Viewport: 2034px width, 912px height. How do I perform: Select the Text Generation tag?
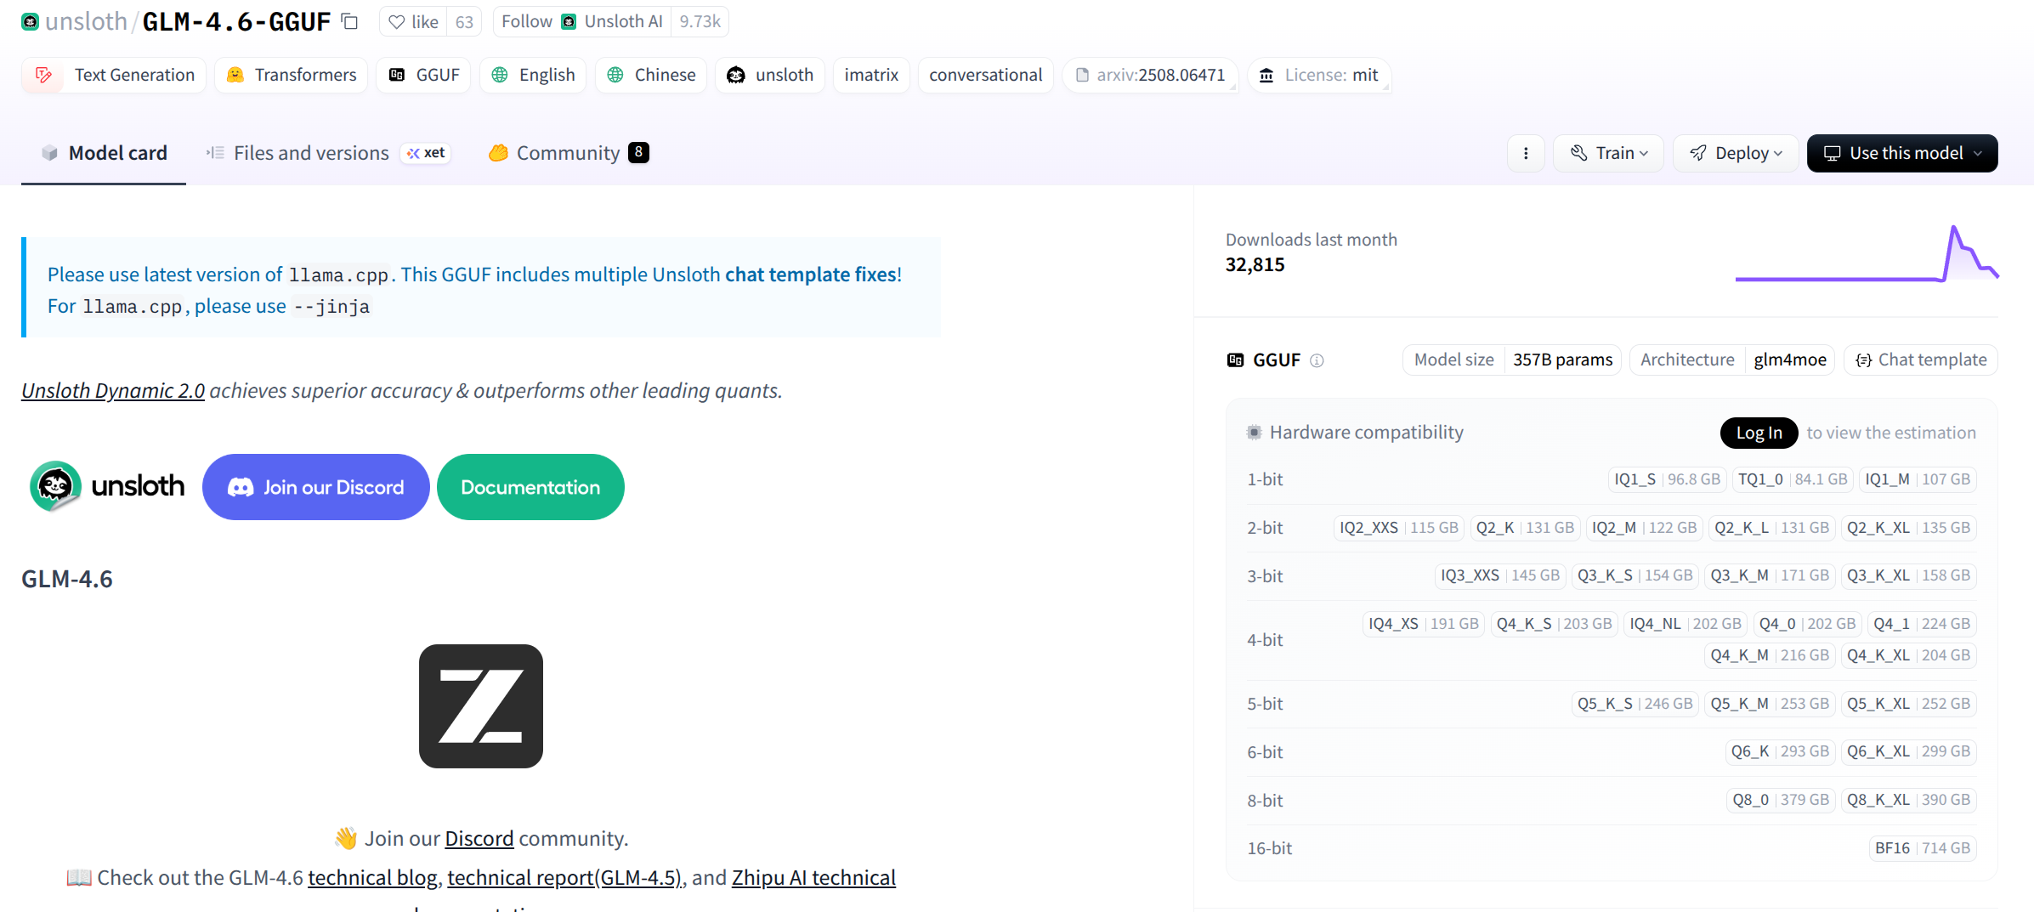114,75
